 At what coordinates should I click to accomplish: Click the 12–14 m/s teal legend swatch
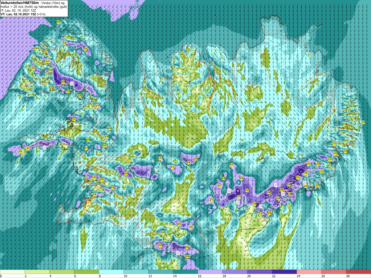click(x=161, y=272)
